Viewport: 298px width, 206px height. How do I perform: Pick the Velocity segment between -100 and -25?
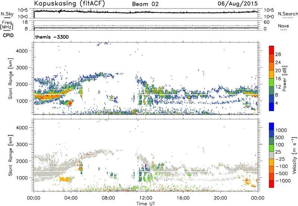(x=272, y=162)
